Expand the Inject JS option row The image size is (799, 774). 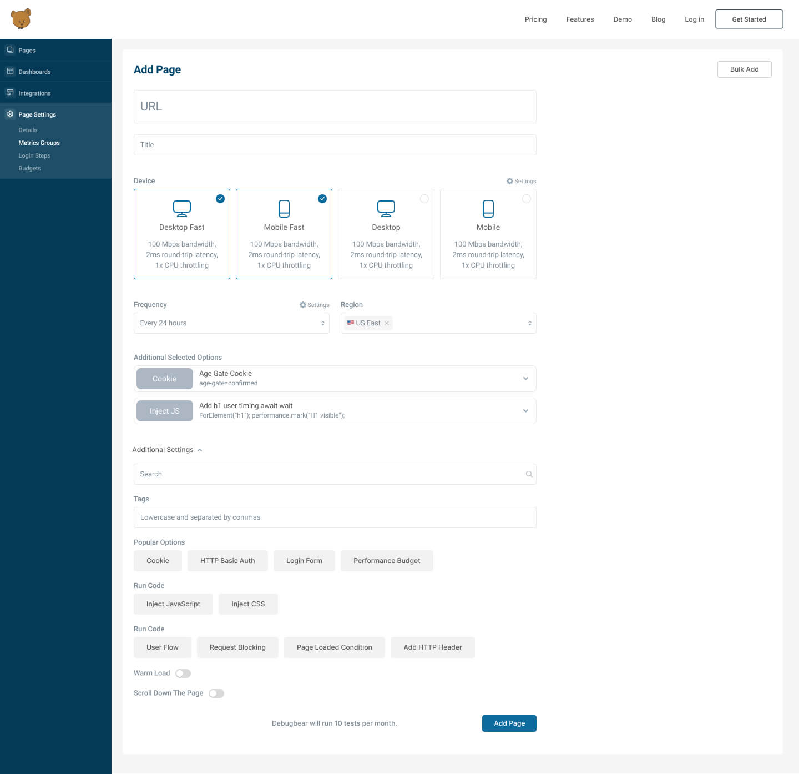[x=525, y=411]
